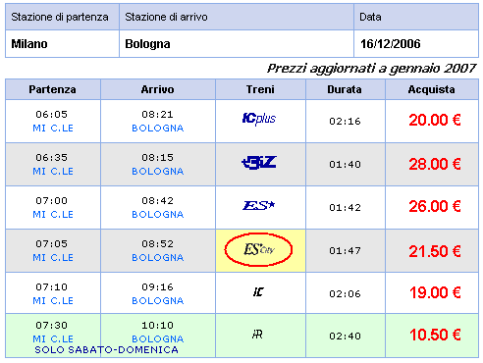Open the circled ES City train icon
The image size is (483, 363).
(x=258, y=250)
